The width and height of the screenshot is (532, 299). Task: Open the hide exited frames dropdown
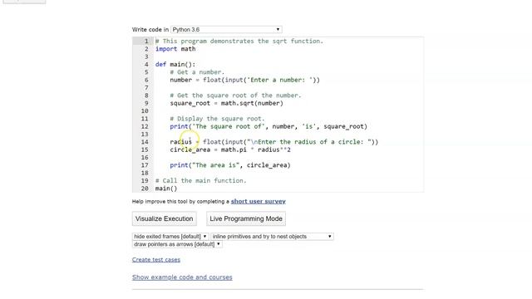pyautogui.click(x=170, y=236)
